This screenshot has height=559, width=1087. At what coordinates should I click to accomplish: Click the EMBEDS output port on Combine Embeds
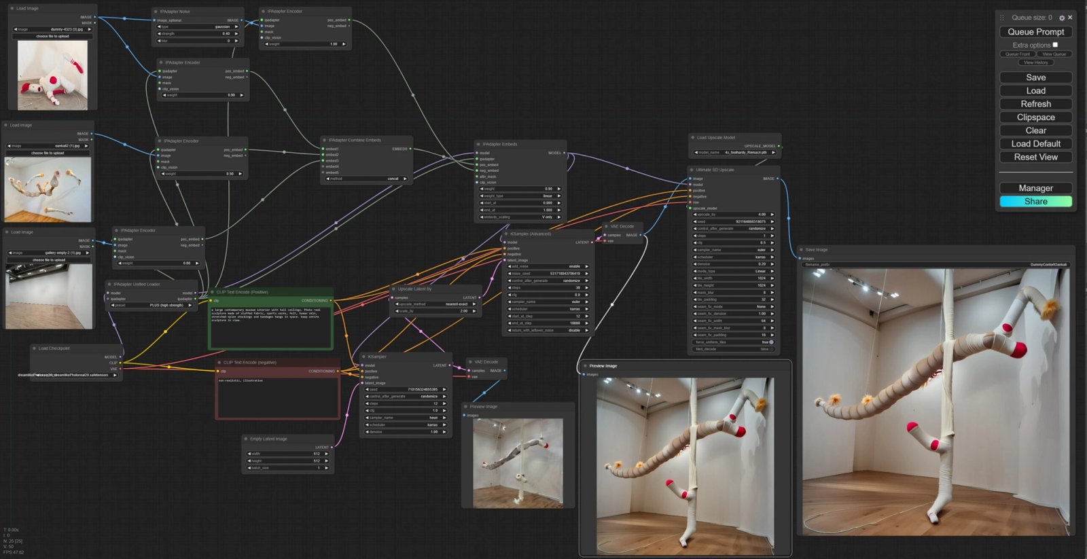coord(410,149)
